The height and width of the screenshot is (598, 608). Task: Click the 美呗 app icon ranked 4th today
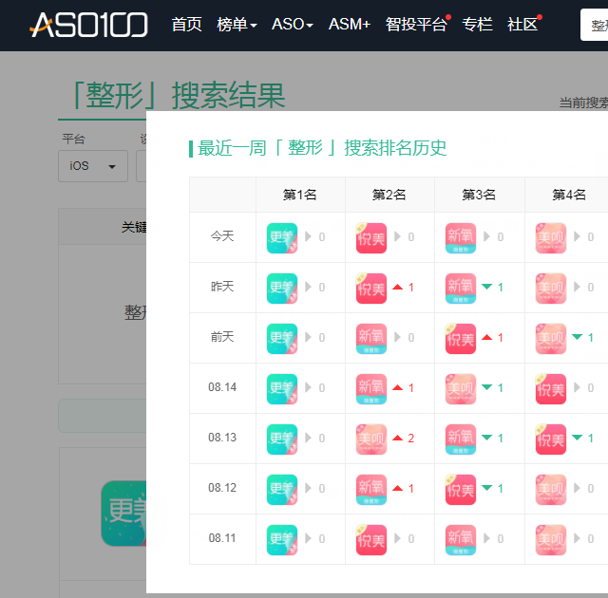tap(551, 237)
